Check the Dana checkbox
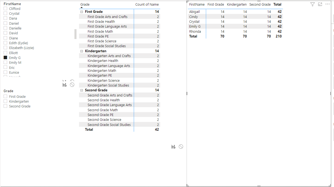This screenshot has width=334, height=187. (x=5, y=18)
